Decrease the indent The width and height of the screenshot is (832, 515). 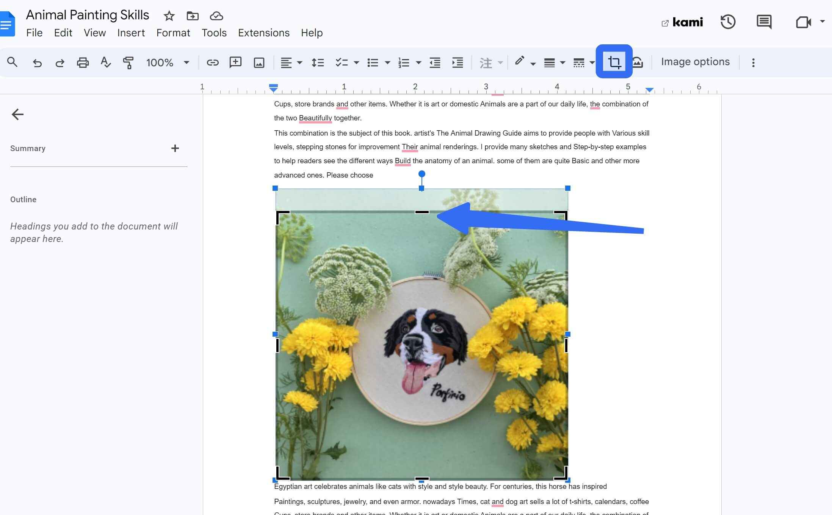coord(435,62)
